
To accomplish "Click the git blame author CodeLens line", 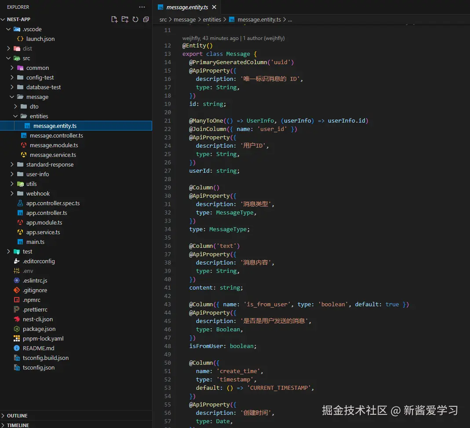I will tap(233, 38).
